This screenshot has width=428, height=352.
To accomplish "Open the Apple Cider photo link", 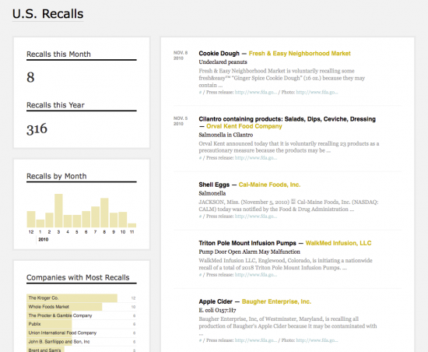I will tap(317, 340).
